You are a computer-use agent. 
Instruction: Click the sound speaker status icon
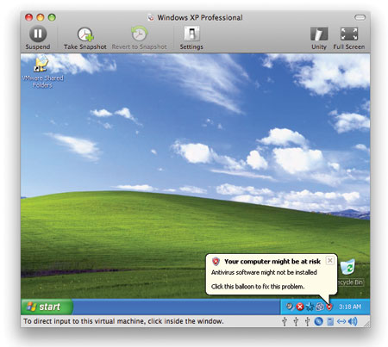coord(353,321)
